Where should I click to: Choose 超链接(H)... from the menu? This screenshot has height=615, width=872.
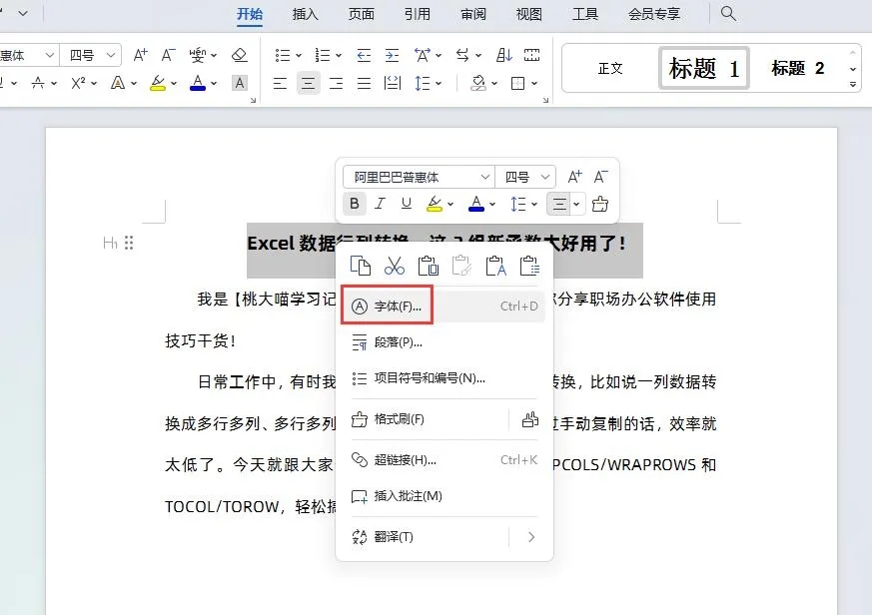point(443,460)
